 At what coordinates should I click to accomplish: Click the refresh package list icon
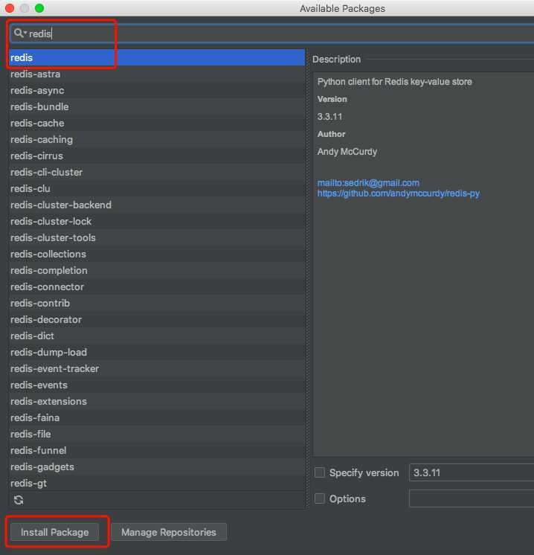point(19,500)
